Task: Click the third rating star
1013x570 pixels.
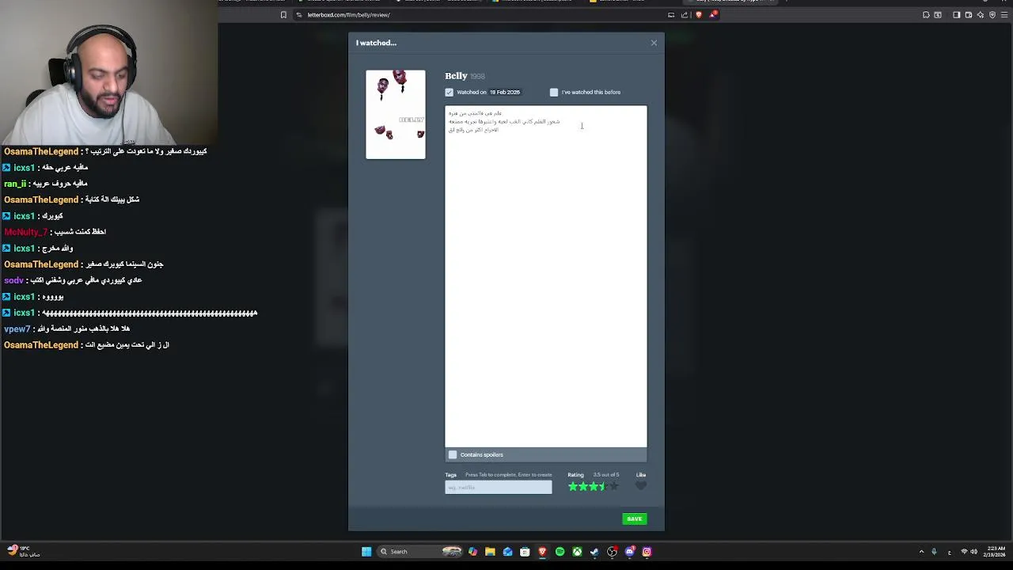Action: click(594, 486)
